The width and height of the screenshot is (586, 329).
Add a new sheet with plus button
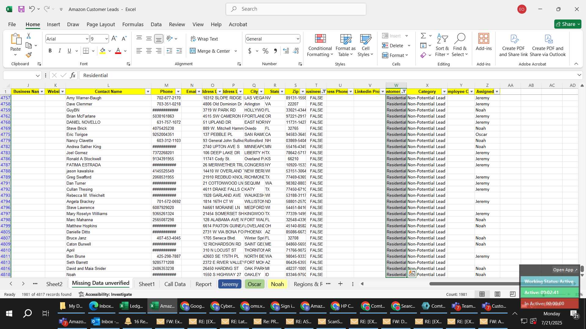[340, 284]
